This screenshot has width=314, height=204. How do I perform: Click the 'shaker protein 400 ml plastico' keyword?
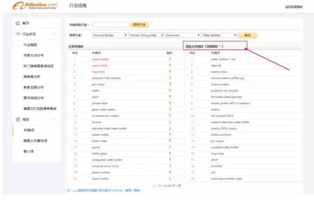230,103
